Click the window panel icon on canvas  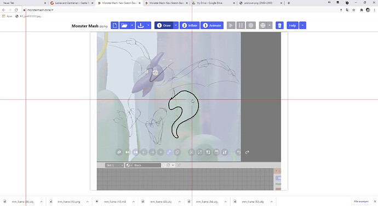click(x=216, y=152)
